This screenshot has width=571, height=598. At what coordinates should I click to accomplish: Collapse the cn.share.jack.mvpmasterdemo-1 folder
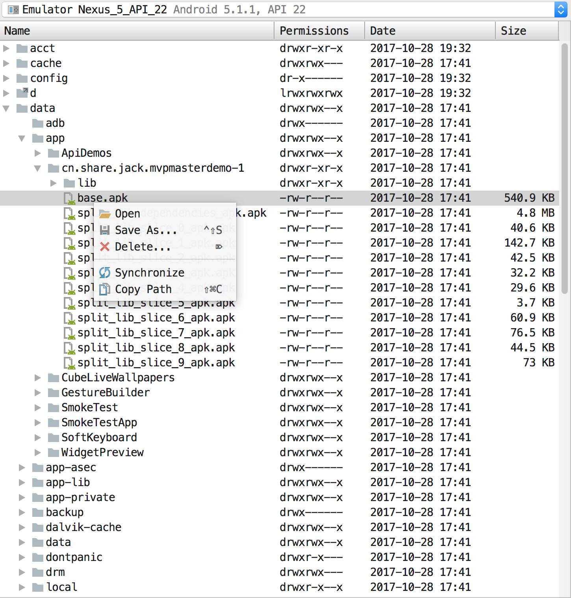pos(38,168)
